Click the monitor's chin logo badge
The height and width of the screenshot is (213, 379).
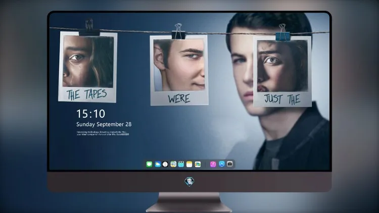click(189, 181)
